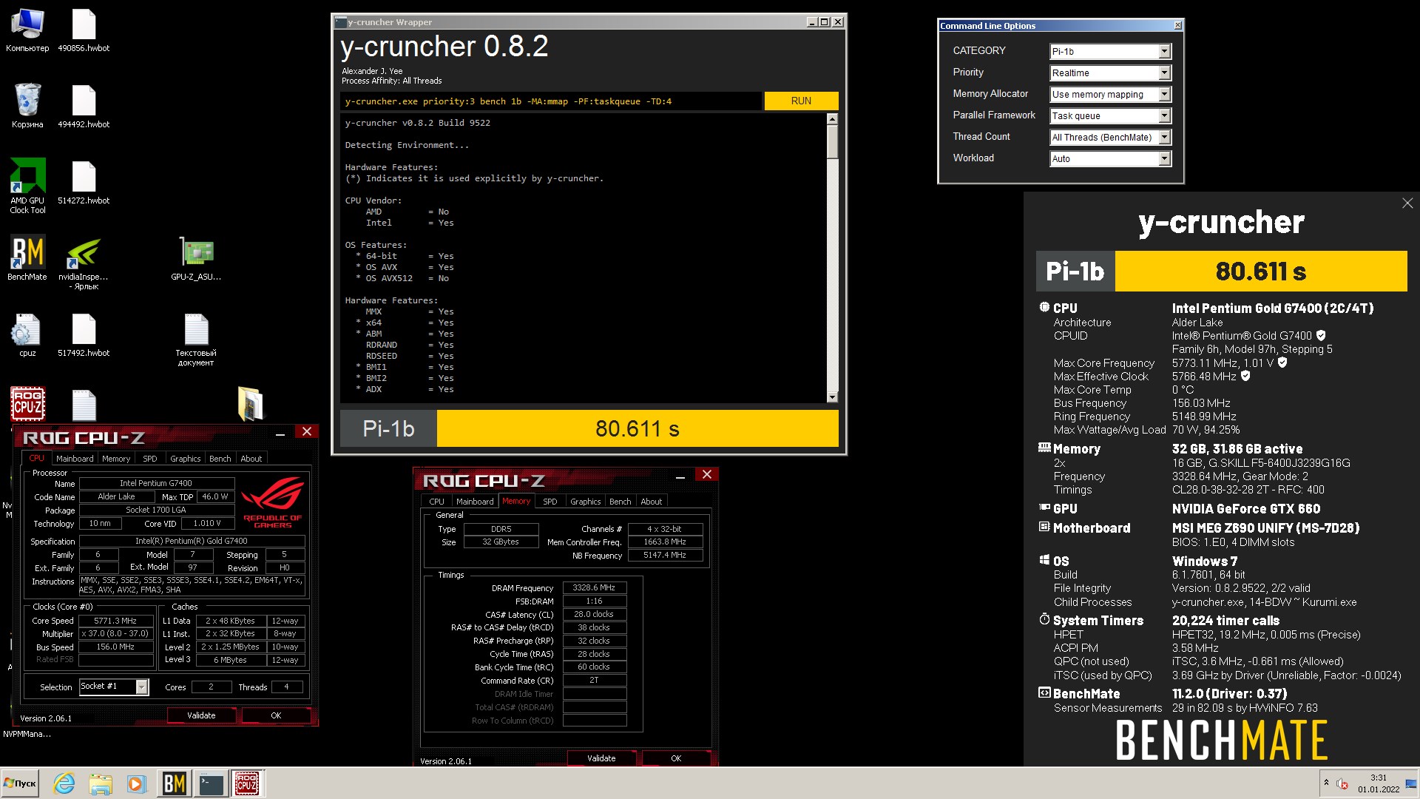
Task: Open the desktop folder icon
Action: click(x=250, y=404)
